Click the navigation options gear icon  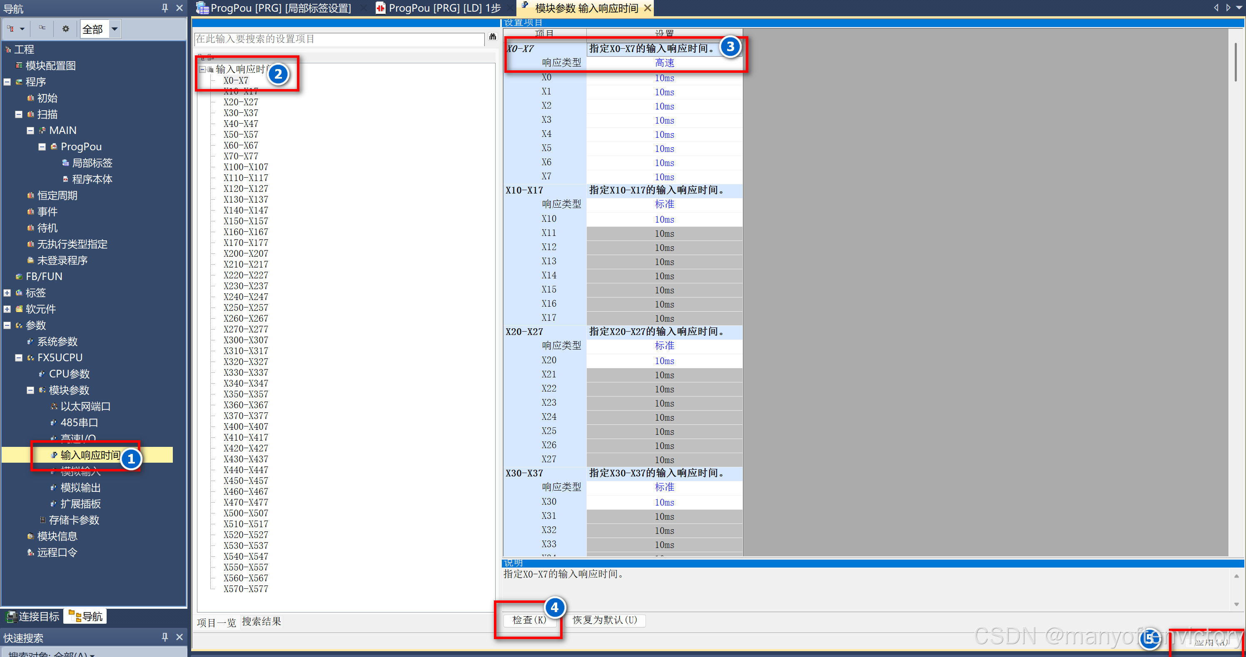click(x=66, y=29)
